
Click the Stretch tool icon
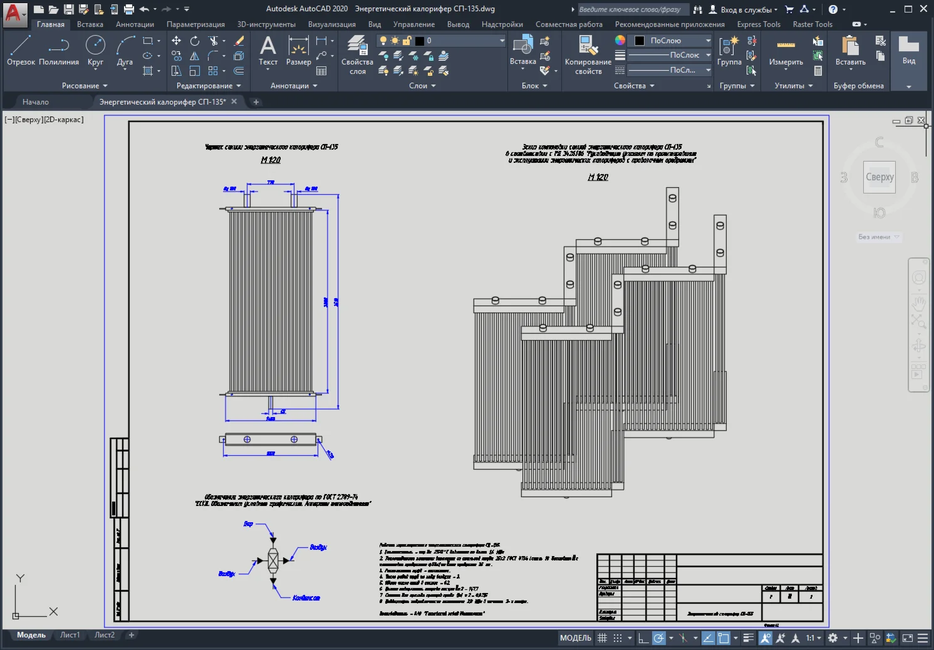(177, 71)
